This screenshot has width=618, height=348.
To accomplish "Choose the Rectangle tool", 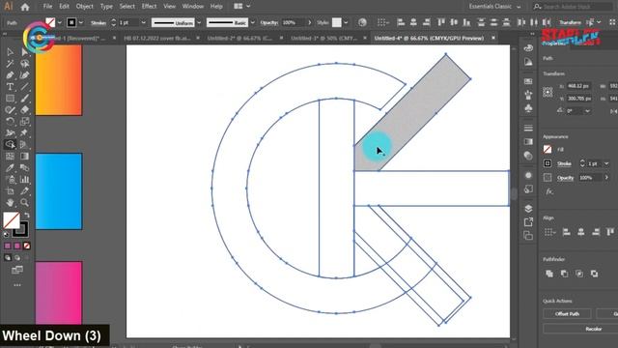I will 10,99.
